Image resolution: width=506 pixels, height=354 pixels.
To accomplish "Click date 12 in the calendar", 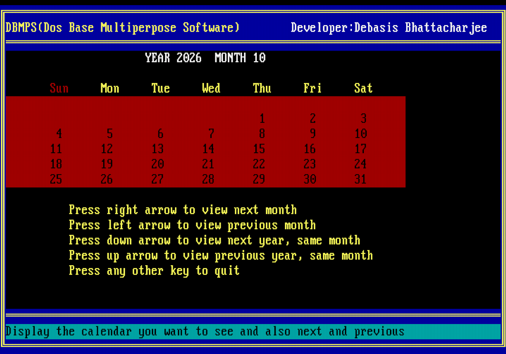I will click(x=107, y=149).
